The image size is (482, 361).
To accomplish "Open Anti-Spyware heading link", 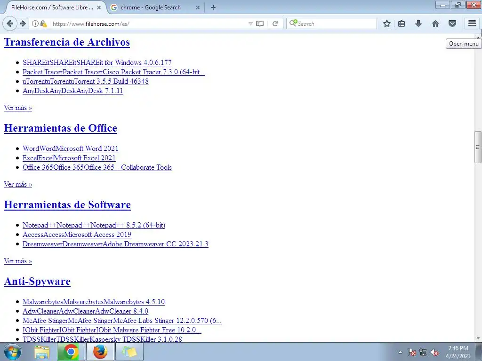I will coord(37,281).
